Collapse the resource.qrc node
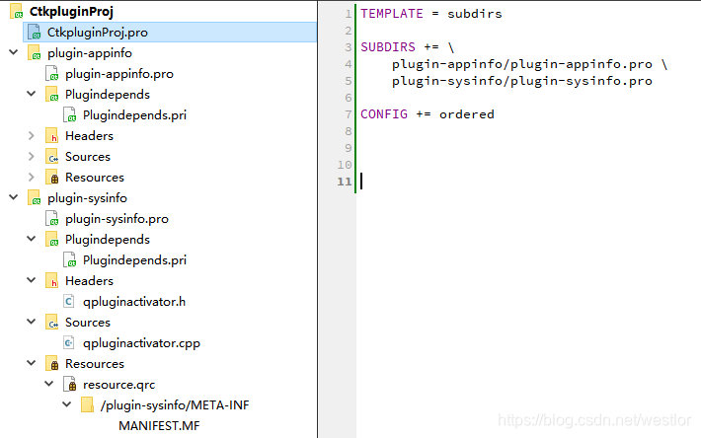Screen dimensions: 701x438 tap(49, 384)
